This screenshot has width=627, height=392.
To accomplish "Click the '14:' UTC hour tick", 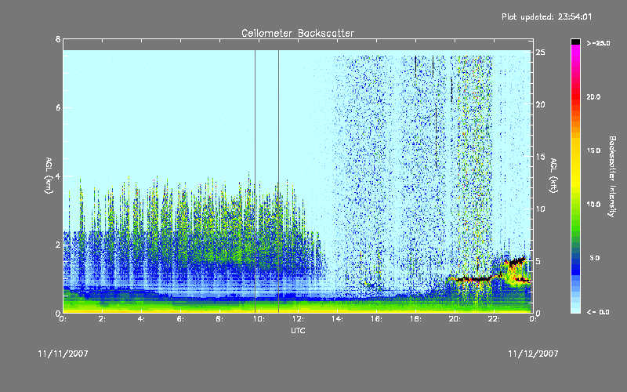I will 337,319.
